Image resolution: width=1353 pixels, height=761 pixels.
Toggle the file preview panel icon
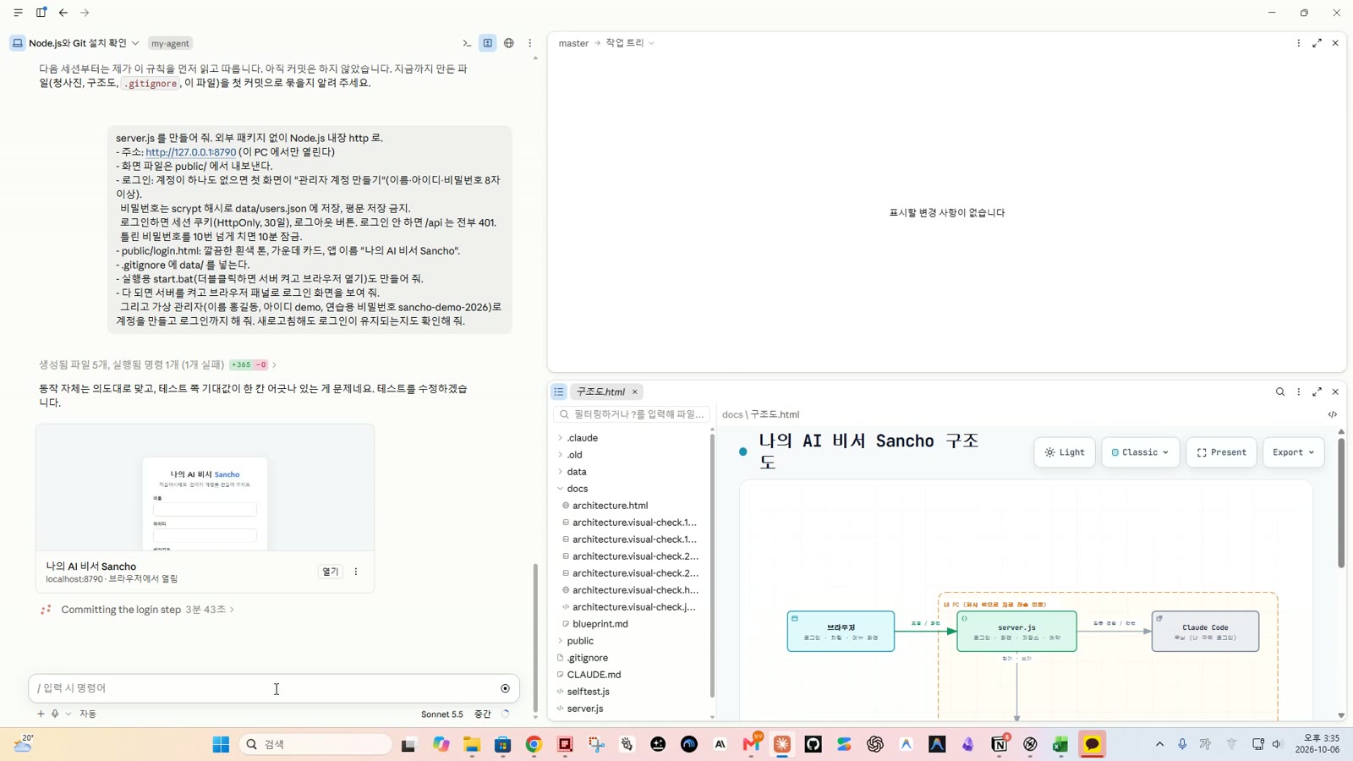point(488,43)
